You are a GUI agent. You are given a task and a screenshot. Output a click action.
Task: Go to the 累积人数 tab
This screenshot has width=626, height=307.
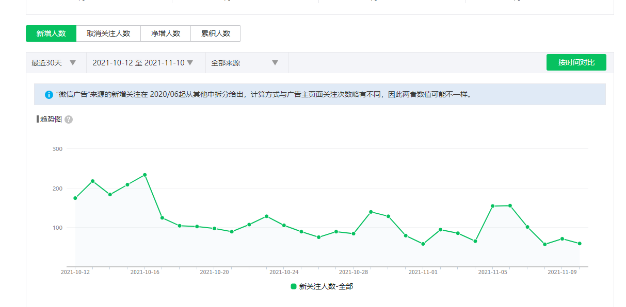[x=216, y=33]
